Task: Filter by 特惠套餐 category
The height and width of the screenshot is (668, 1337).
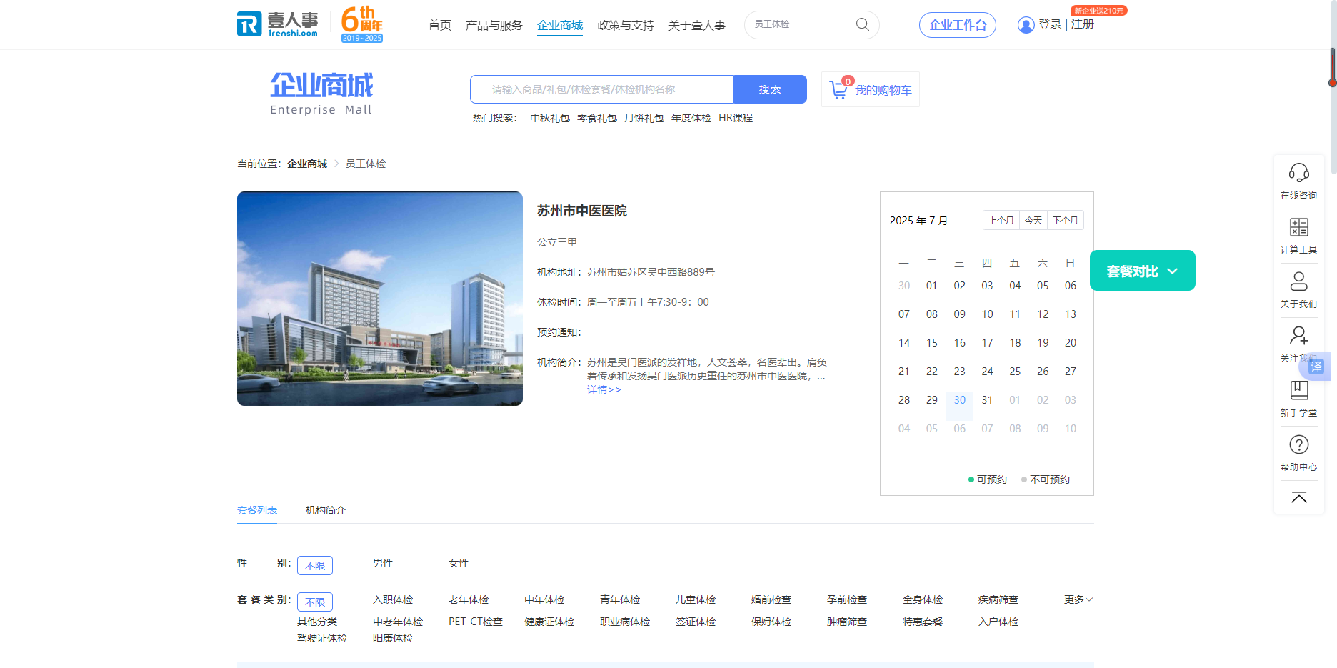Action: [x=923, y=622]
